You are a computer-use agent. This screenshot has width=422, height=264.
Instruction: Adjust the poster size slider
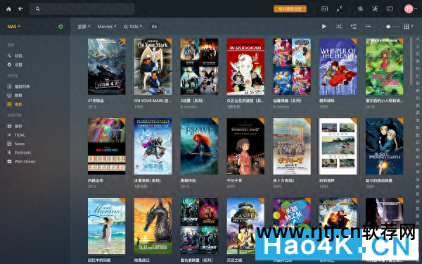pyautogui.click(x=392, y=27)
